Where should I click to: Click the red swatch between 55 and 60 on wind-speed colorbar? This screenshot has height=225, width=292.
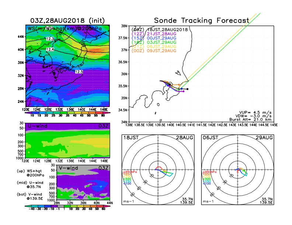[x=99, y=113]
